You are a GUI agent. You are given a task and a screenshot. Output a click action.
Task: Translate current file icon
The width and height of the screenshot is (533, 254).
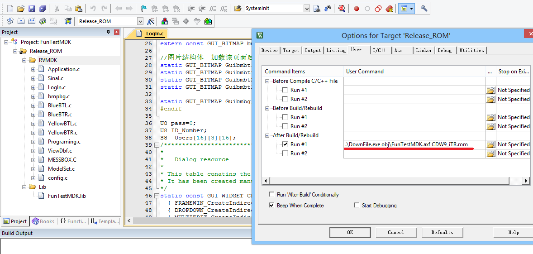click(10, 21)
